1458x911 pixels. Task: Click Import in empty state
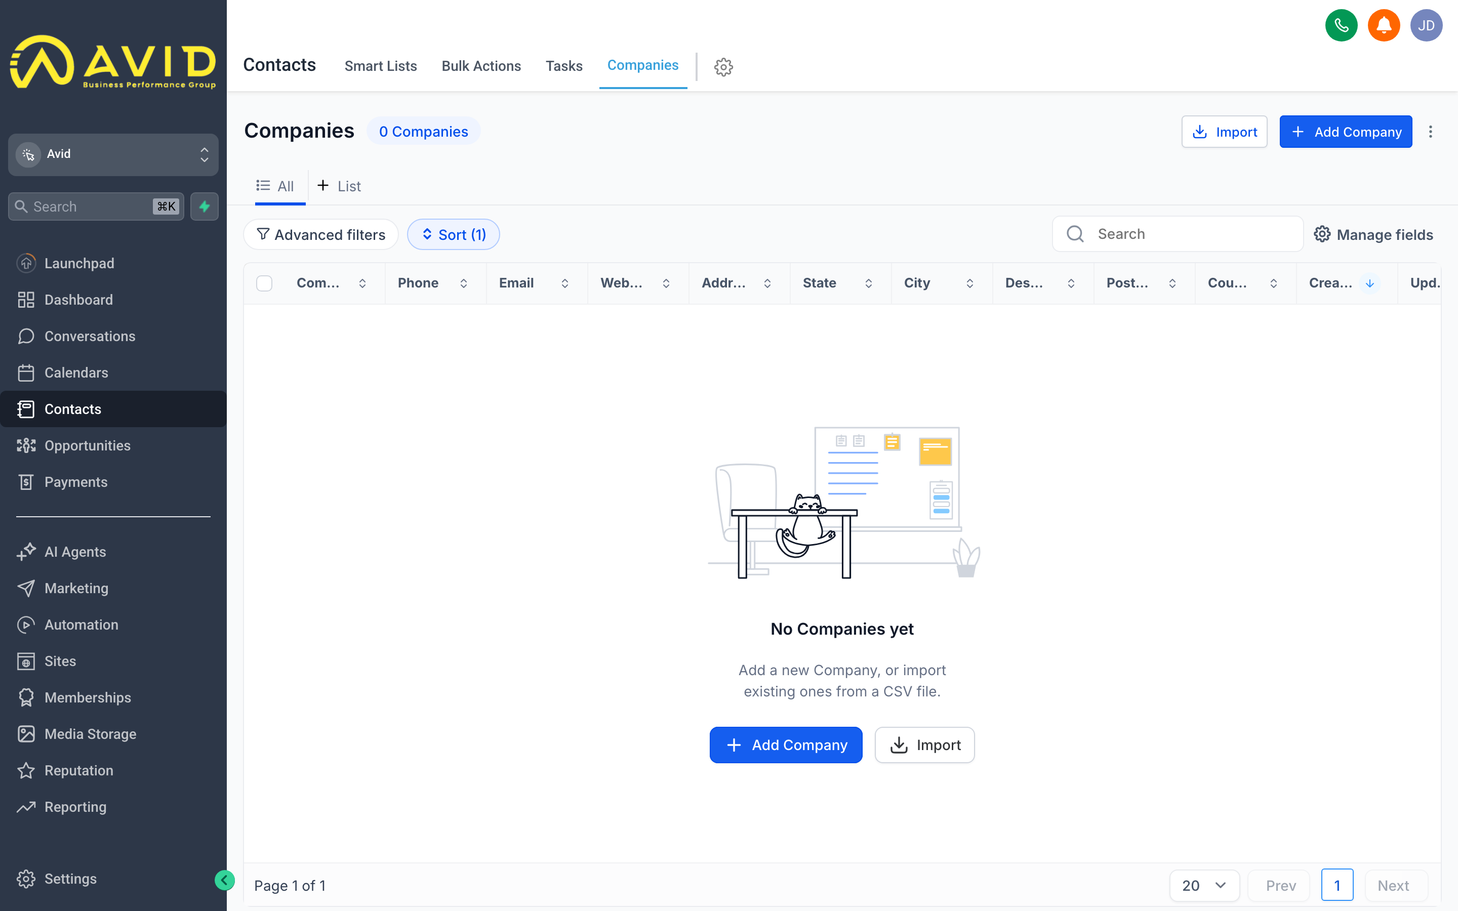924,744
